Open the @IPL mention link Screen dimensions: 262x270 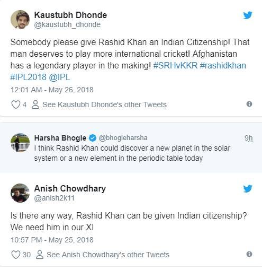59,77
